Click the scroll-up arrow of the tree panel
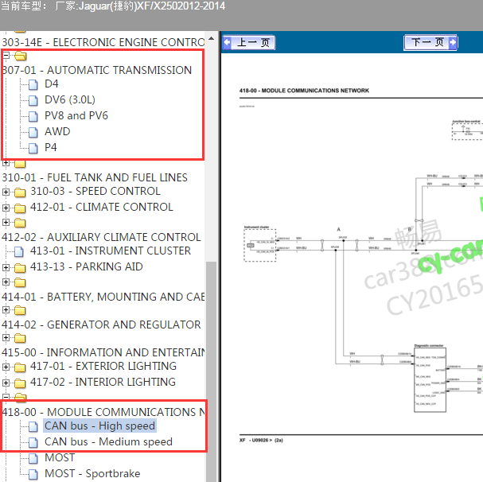This screenshot has width=483, height=482. [x=212, y=38]
